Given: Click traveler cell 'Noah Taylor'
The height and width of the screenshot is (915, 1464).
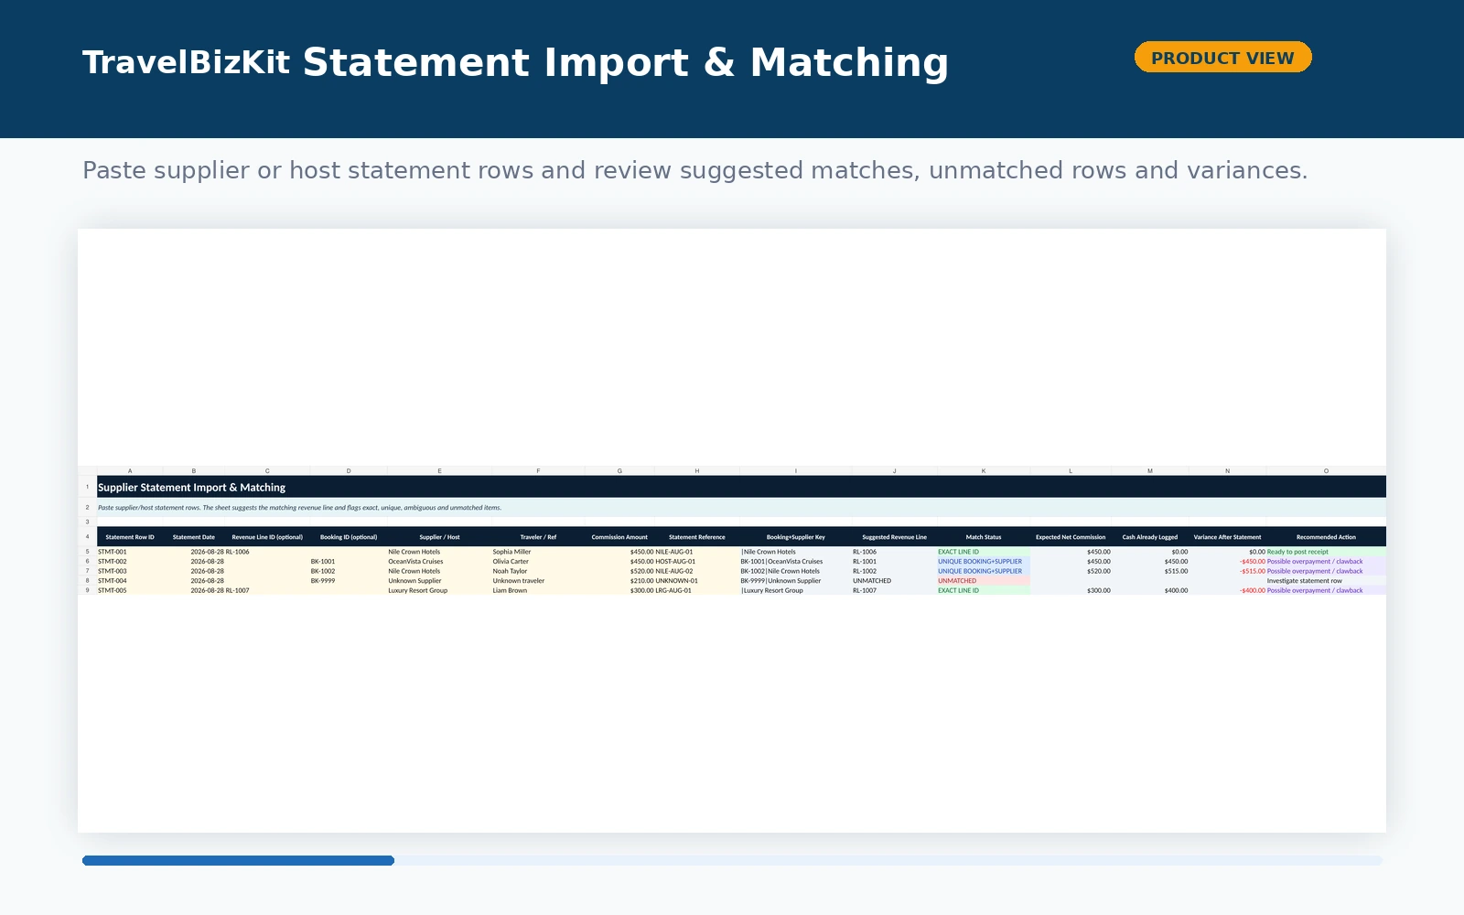Looking at the screenshot, I should (538, 571).
